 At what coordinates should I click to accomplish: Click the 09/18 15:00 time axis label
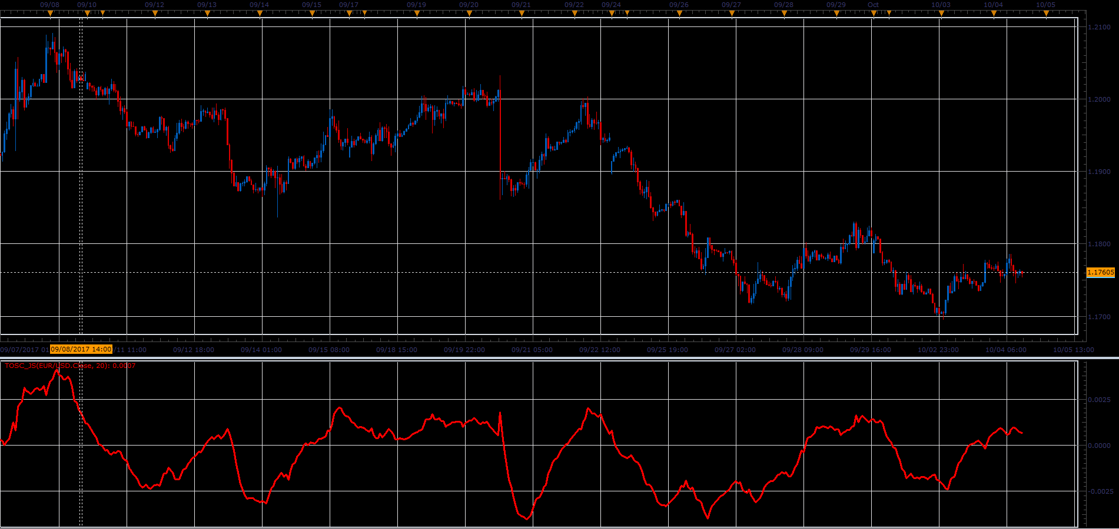click(x=397, y=350)
